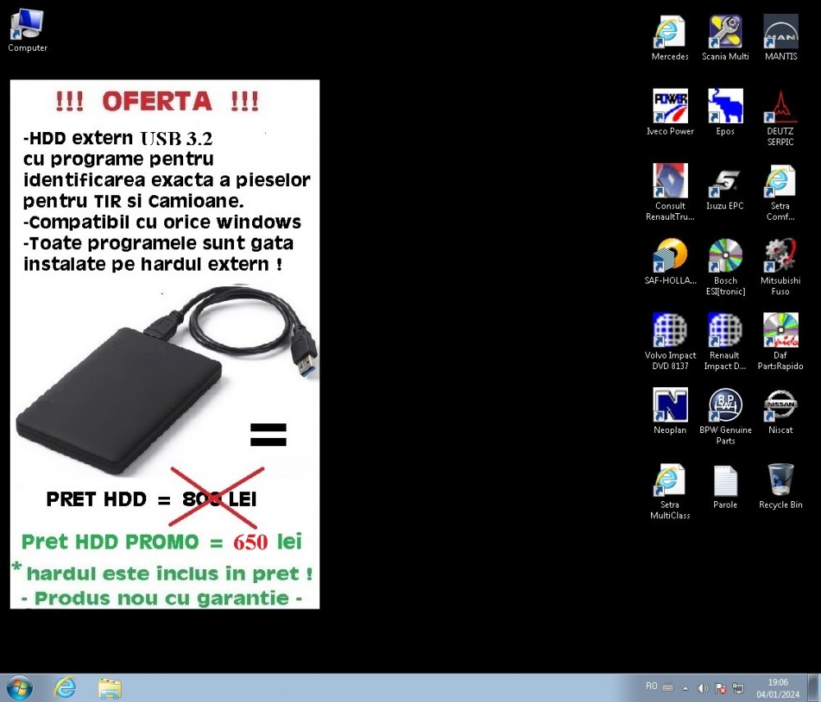Open the MANTIS desktop icon
This screenshot has width=821, height=702.
pos(781,39)
